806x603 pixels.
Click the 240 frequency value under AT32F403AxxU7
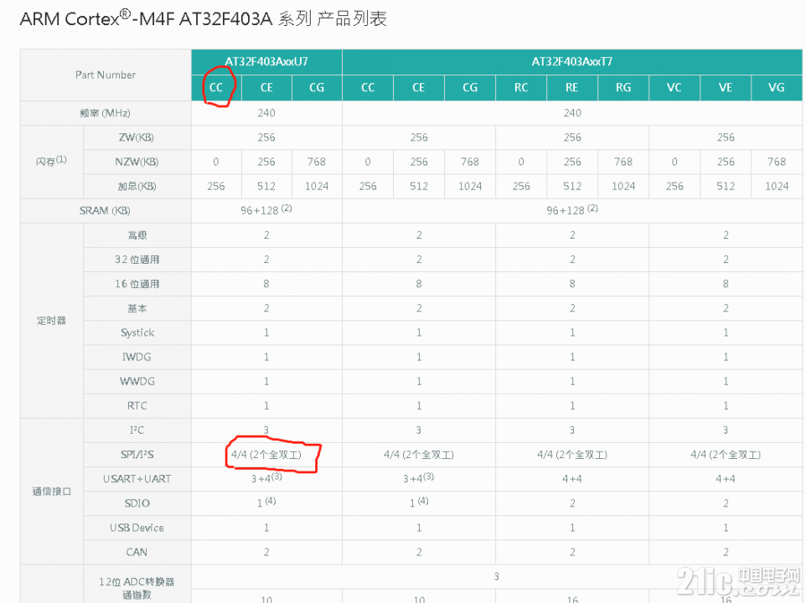[x=266, y=113]
